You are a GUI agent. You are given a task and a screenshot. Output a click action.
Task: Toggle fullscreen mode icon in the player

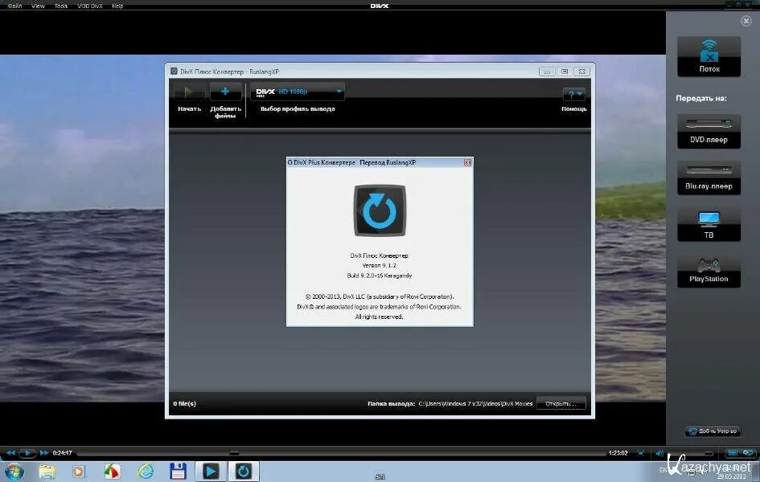[x=640, y=453]
